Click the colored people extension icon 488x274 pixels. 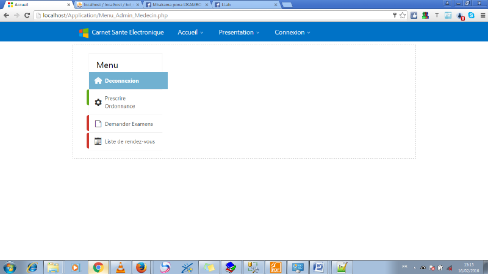pos(425,15)
